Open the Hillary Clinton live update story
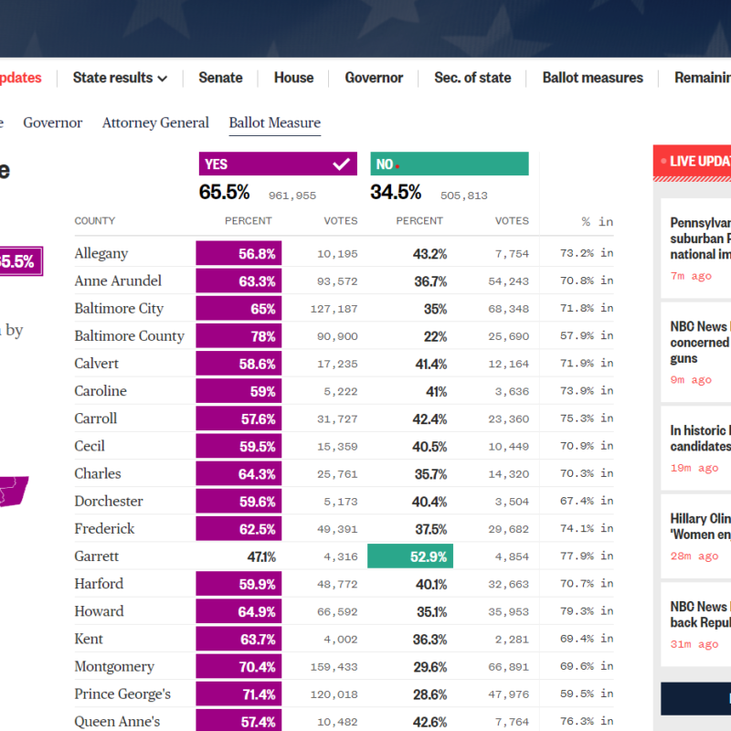 click(700, 526)
